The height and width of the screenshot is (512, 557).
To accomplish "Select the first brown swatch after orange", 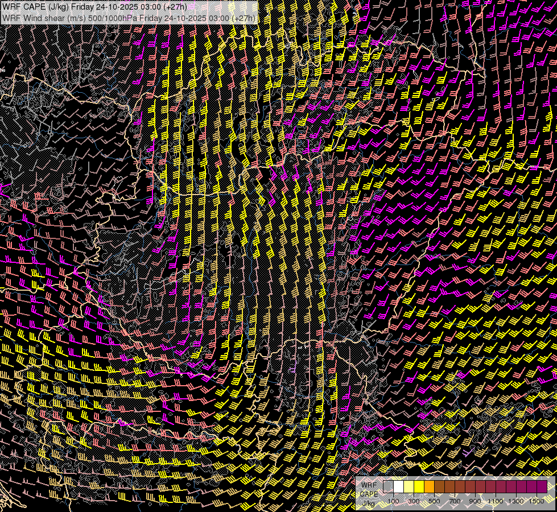I will point(439,486).
